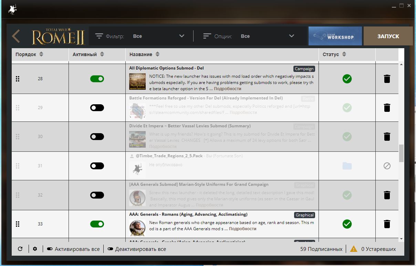Click drag handle of mod 33
The image size is (416, 266).
pos(18,224)
